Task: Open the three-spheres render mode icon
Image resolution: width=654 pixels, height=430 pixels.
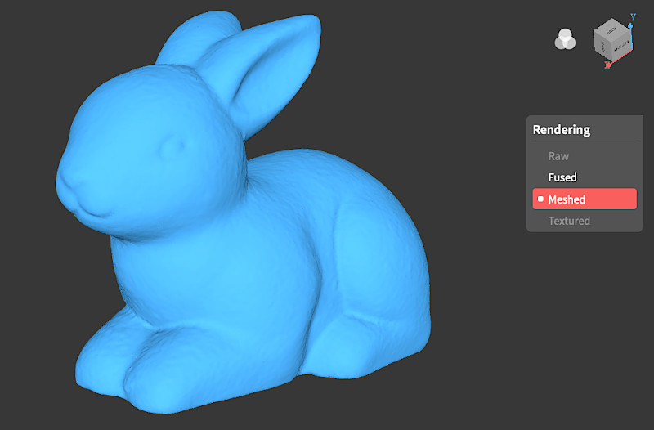Action: 565,39
